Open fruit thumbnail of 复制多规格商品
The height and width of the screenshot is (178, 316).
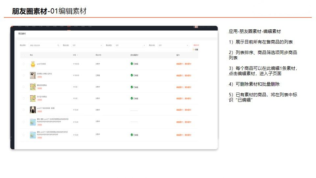tap(33, 87)
